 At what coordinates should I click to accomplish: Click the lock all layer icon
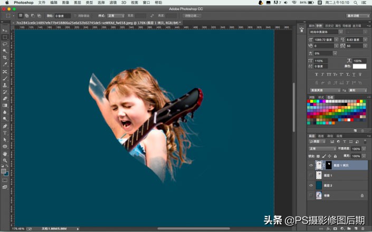click(336, 156)
